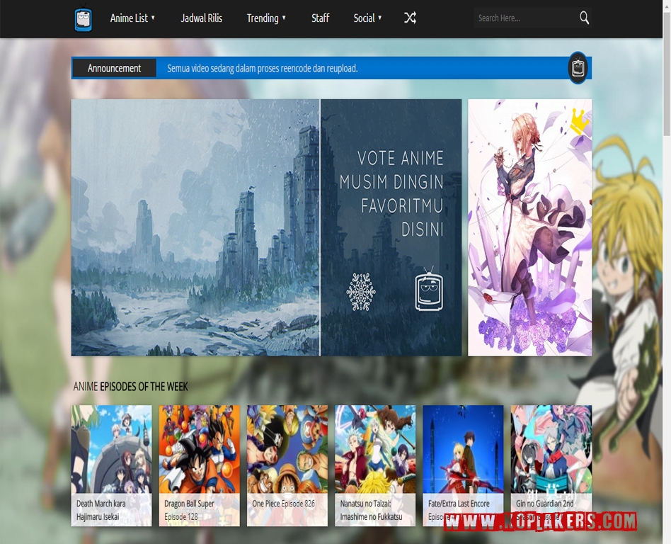Expand the Social dropdown menu
Screen dimensions: 671x544
click(x=367, y=18)
